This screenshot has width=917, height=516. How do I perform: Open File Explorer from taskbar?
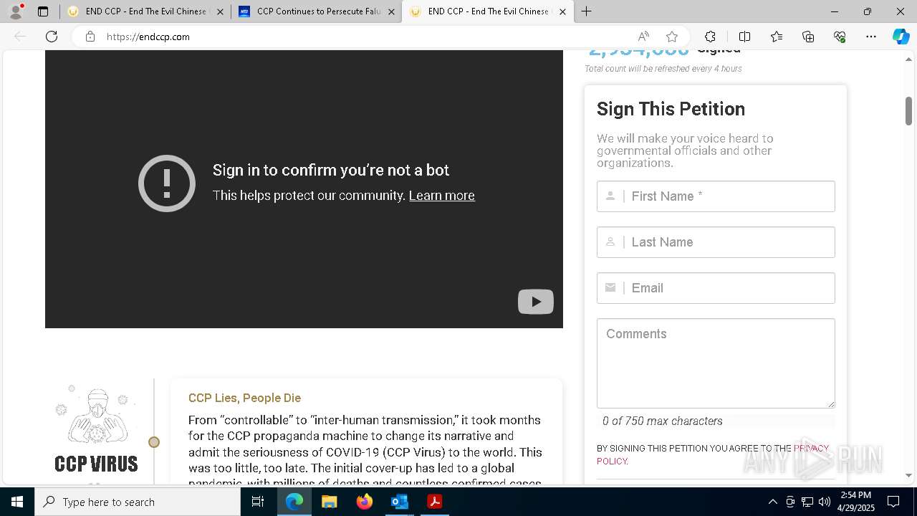[330, 502]
